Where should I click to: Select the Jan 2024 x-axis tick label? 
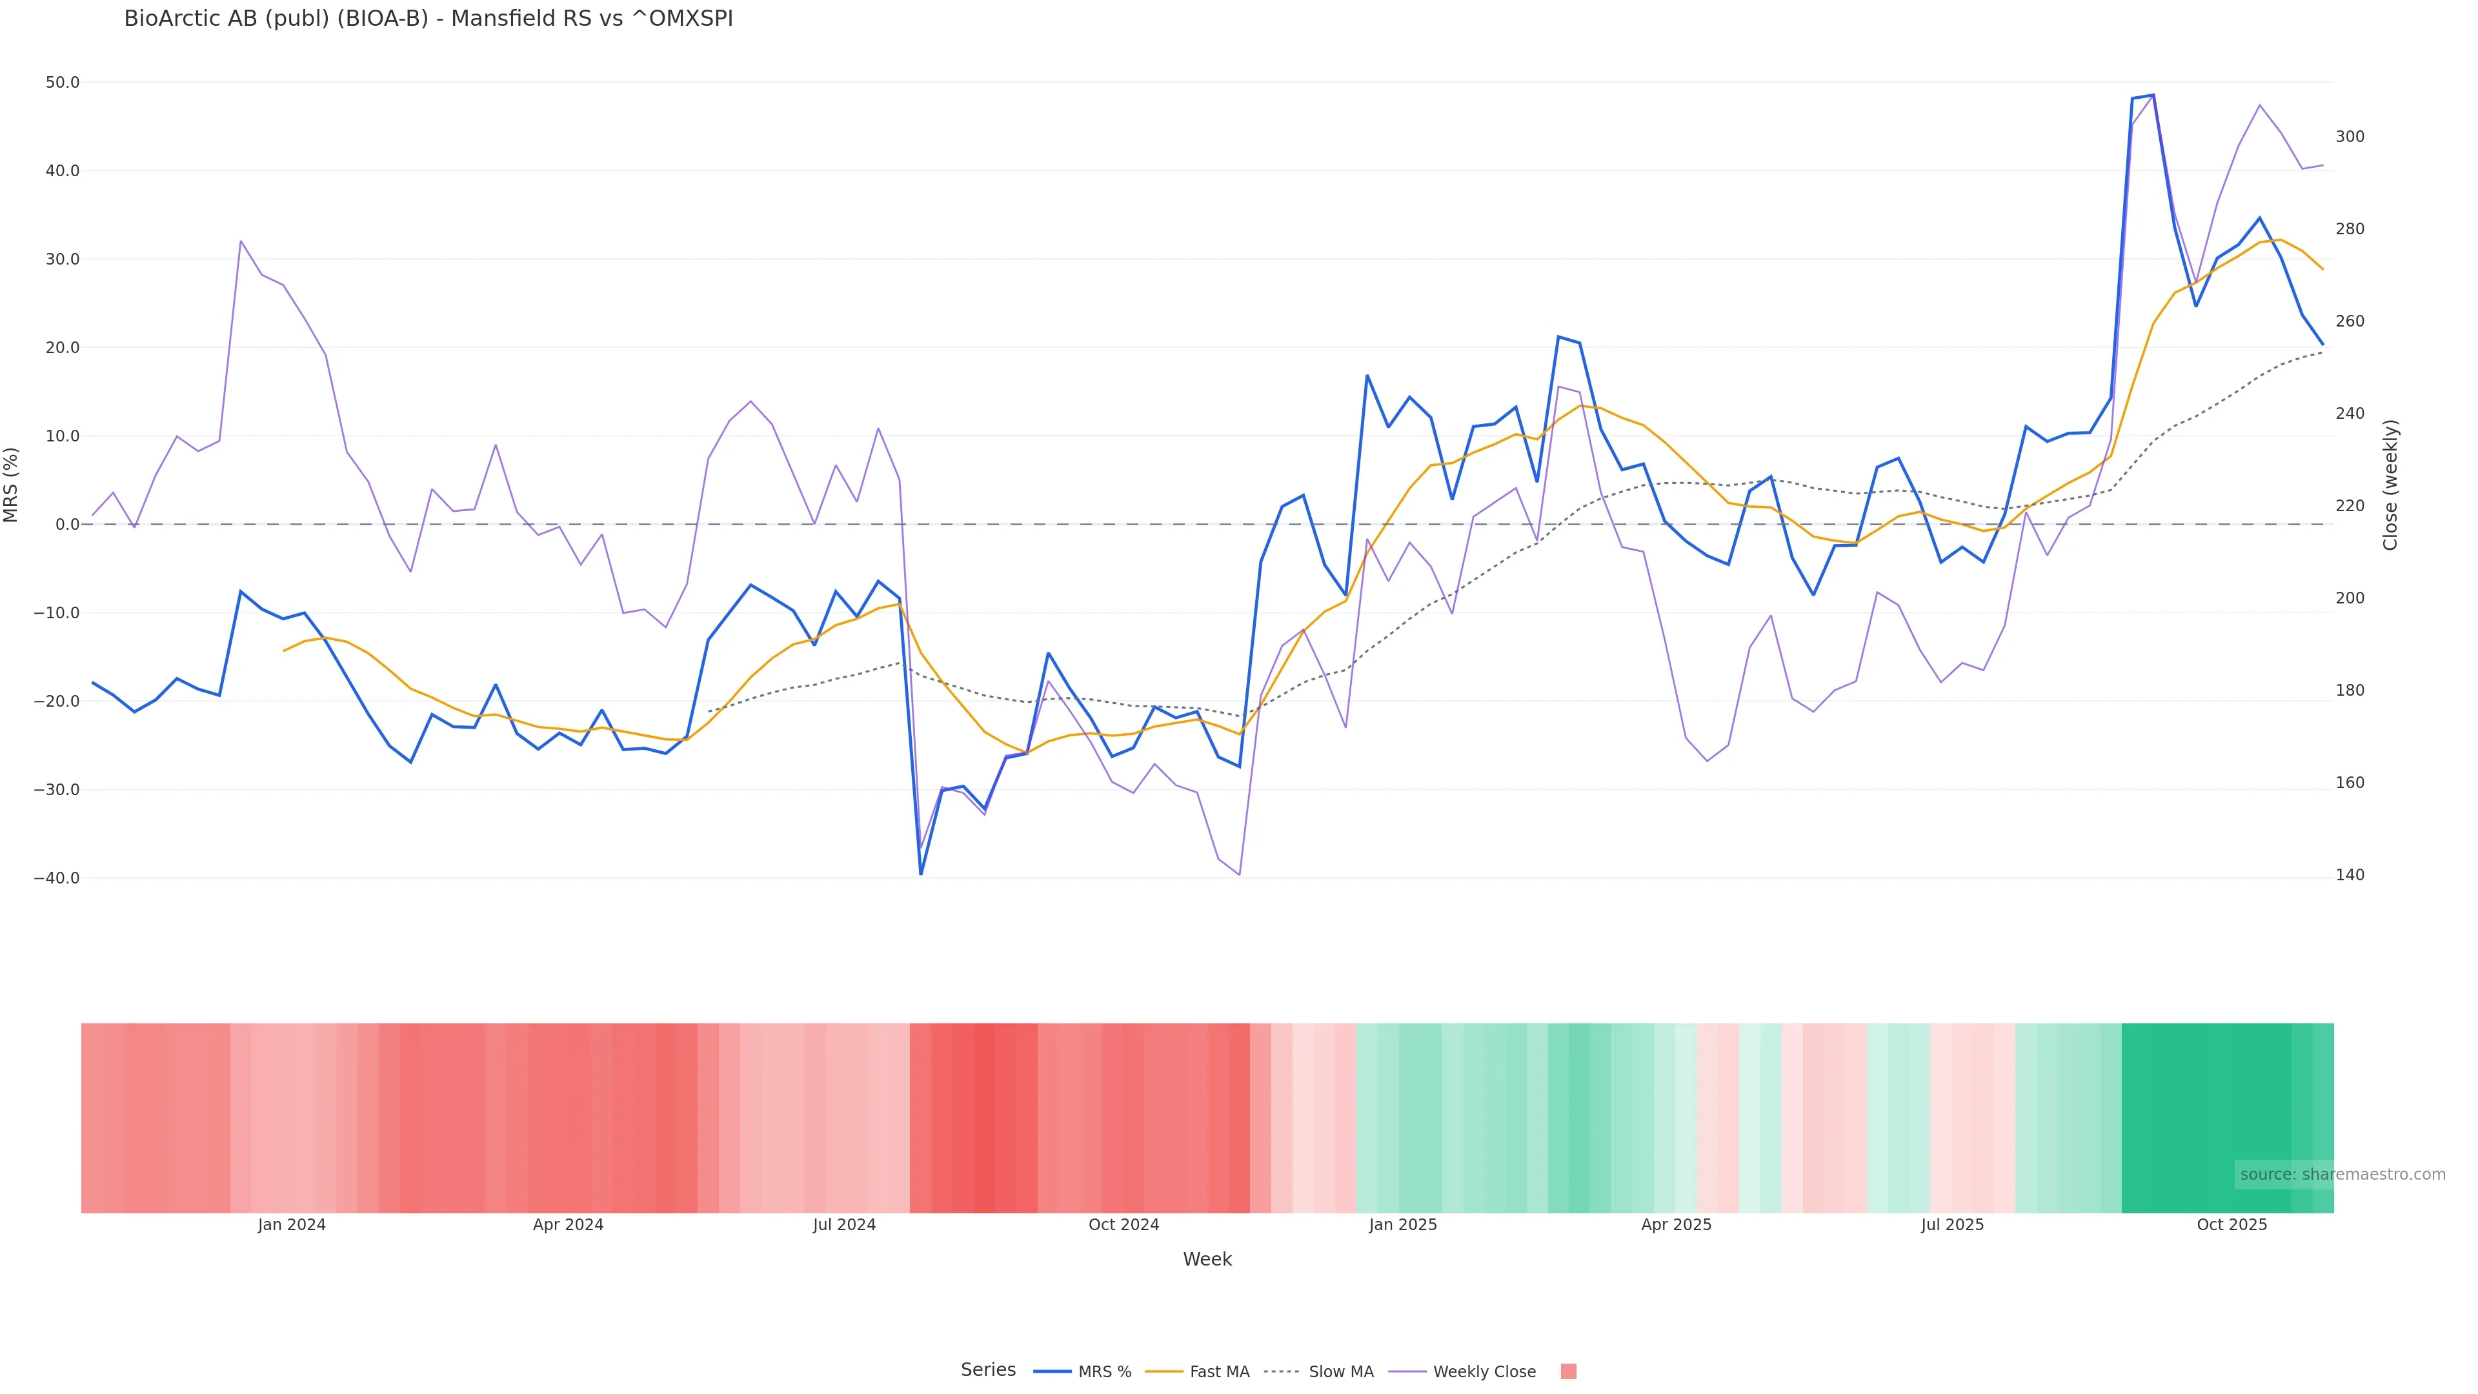point(292,1225)
